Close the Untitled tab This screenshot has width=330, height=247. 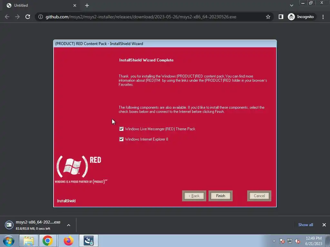click(x=75, y=5)
